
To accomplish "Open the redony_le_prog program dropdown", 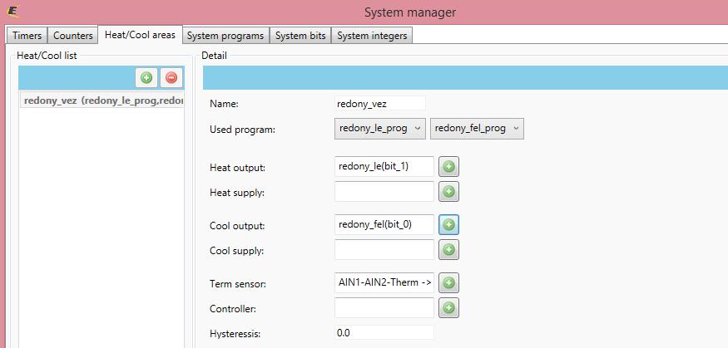I will [x=379, y=129].
